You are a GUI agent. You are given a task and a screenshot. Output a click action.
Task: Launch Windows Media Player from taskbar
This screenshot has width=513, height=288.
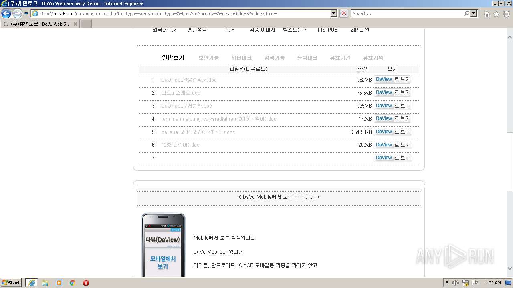[59, 283]
